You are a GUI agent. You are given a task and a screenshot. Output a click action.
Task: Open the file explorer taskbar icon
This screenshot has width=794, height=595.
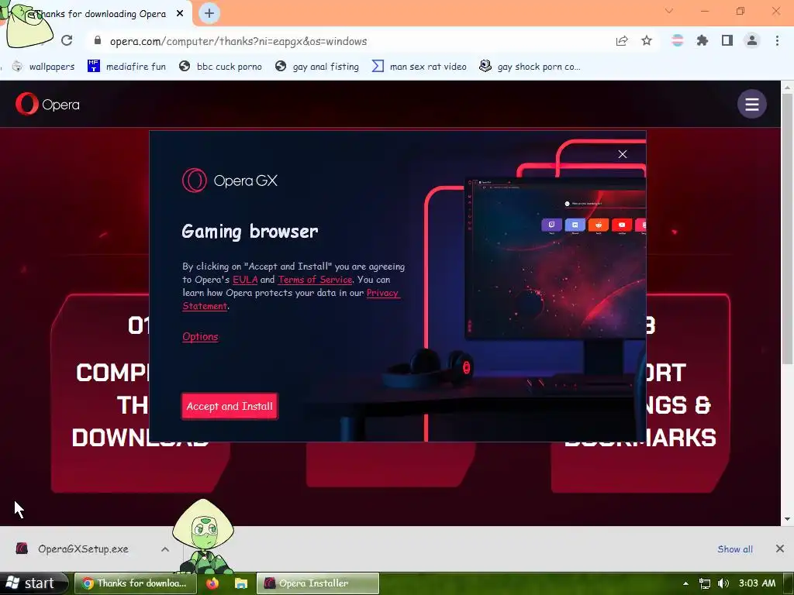point(240,583)
